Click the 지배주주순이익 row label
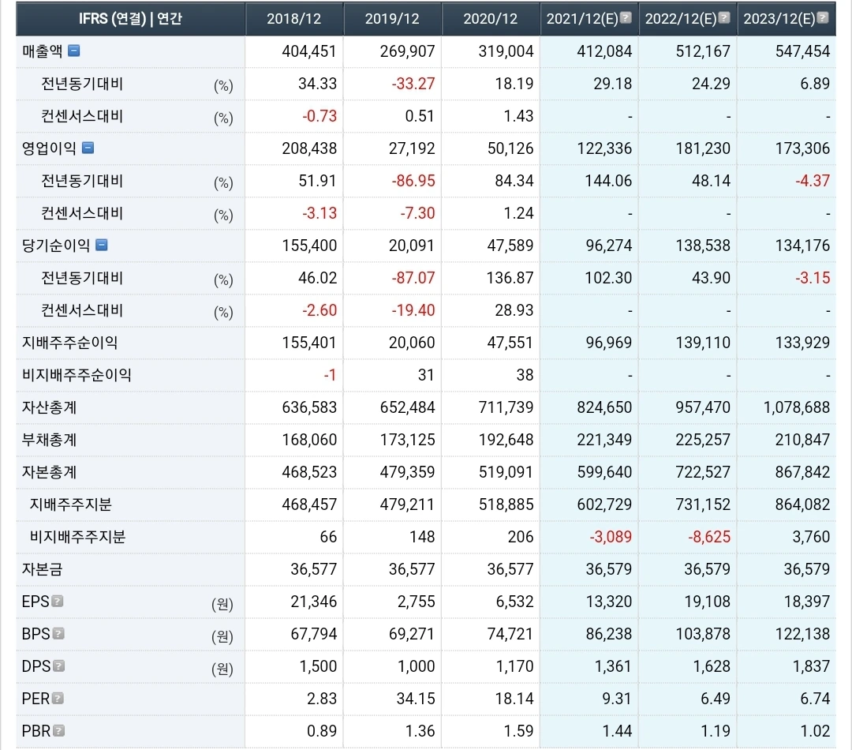The width and height of the screenshot is (852, 750). (69, 343)
